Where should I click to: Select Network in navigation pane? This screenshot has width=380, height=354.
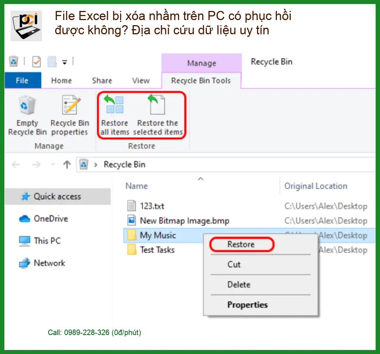(x=50, y=263)
